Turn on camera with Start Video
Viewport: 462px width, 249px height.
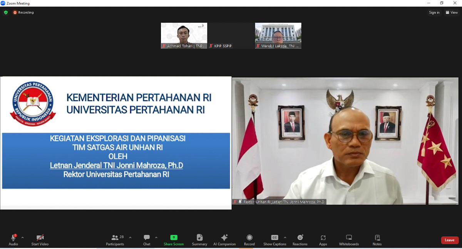click(x=40, y=240)
